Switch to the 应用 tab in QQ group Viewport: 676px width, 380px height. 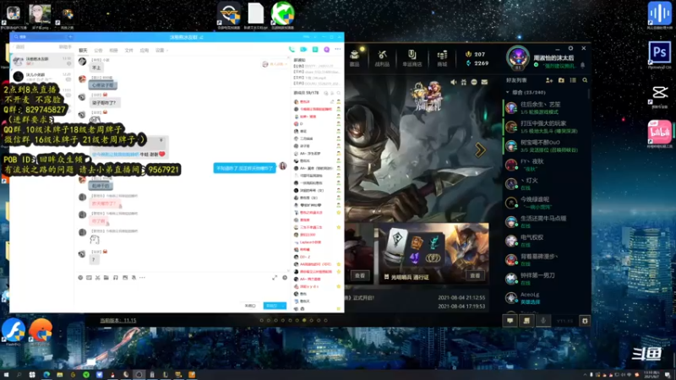click(x=144, y=51)
